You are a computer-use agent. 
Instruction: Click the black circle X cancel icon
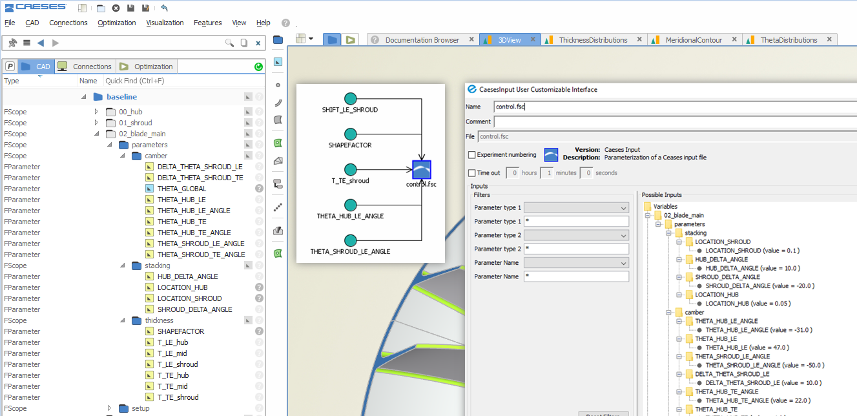point(116,8)
